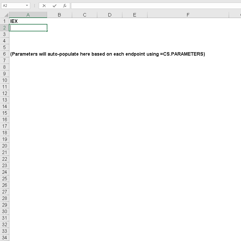Click the Insert Function (fx) icon

coord(64,5)
